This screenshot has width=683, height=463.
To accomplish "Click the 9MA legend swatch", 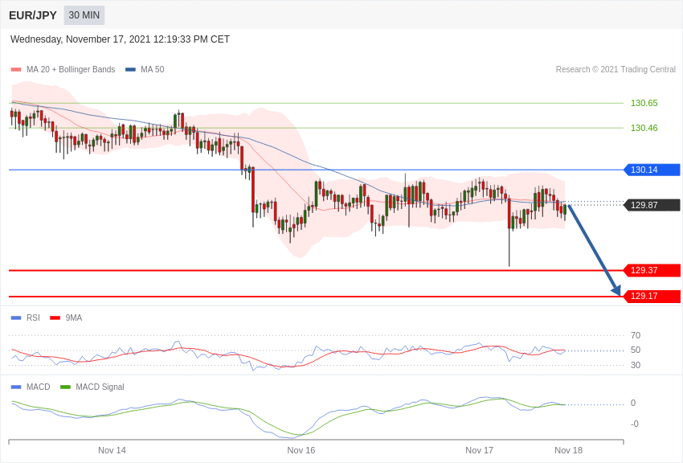I will (55, 318).
